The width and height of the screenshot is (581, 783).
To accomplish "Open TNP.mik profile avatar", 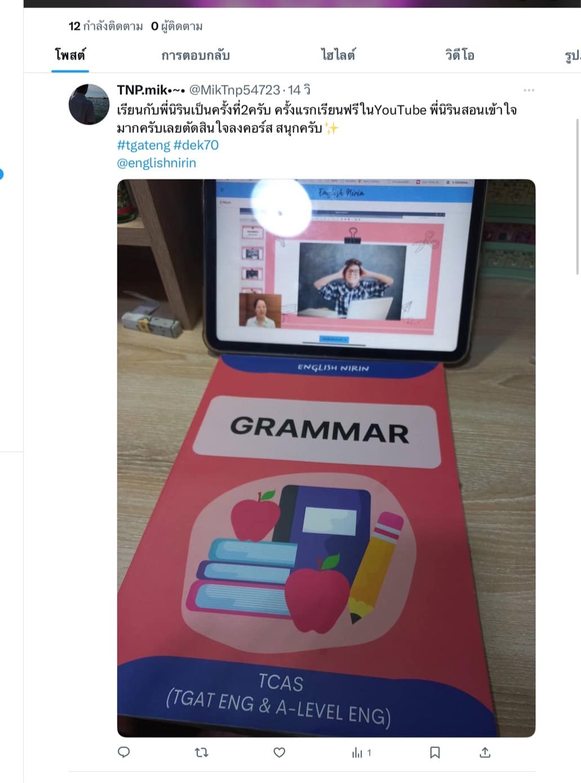I will point(89,104).
